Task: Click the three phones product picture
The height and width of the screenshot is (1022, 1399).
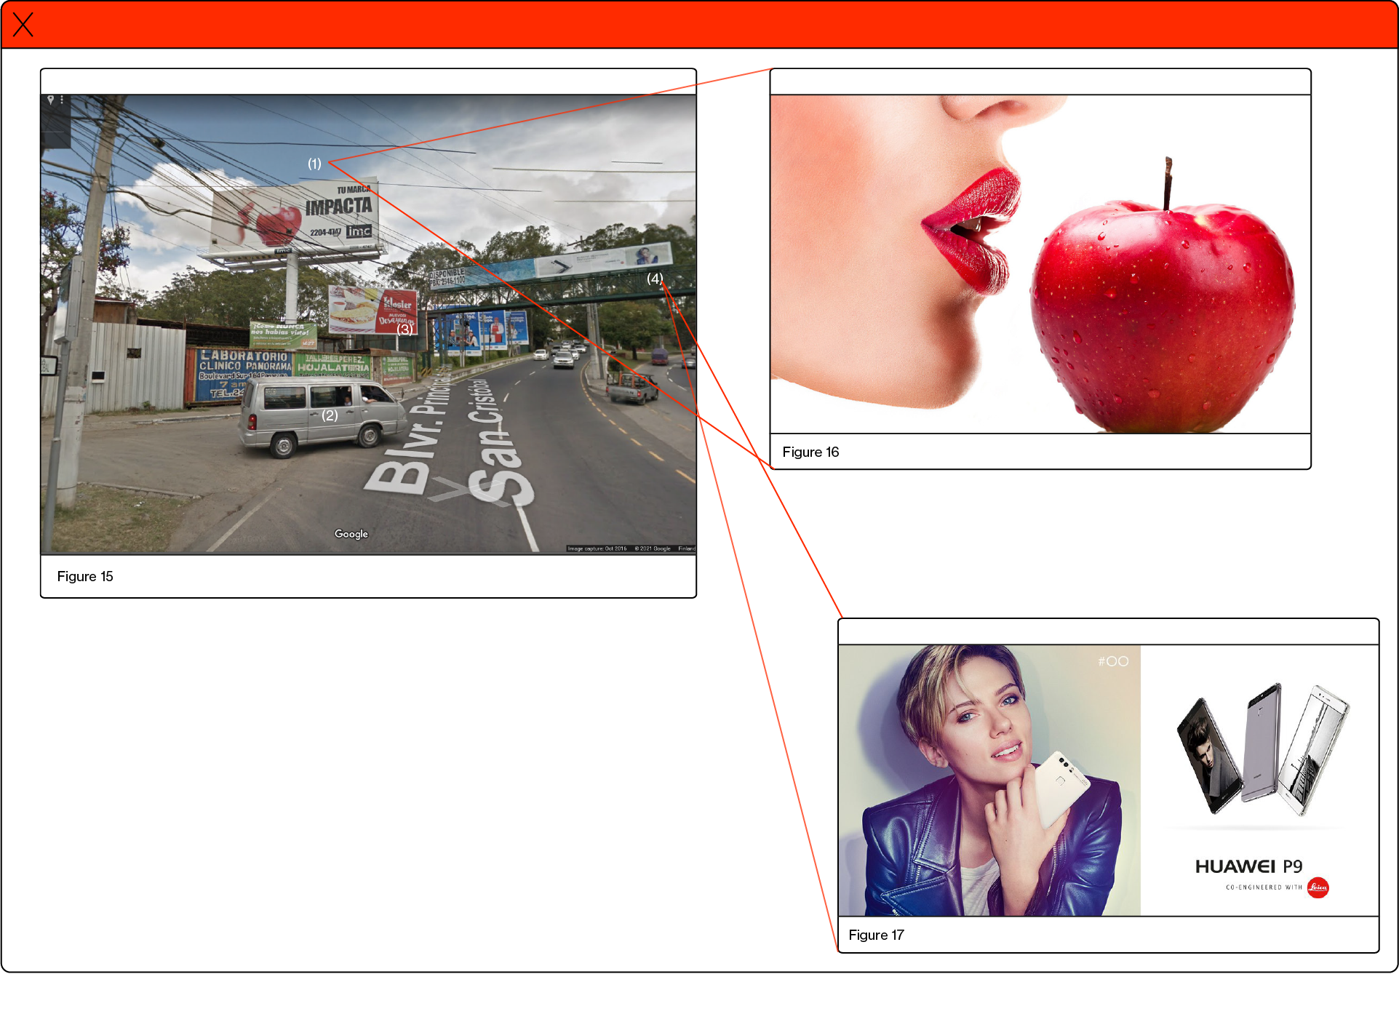Action: point(1262,749)
